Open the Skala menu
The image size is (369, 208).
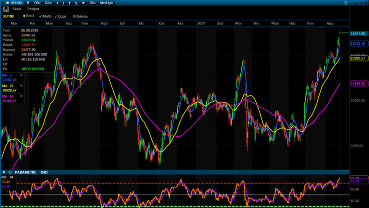tap(17, 9)
